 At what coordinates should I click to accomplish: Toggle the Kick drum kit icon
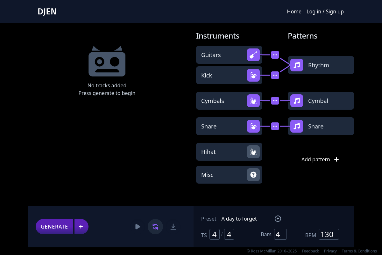coord(253,75)
